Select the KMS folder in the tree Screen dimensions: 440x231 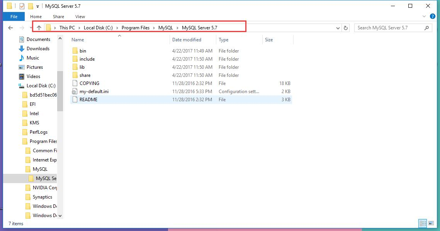pos(34,123)
